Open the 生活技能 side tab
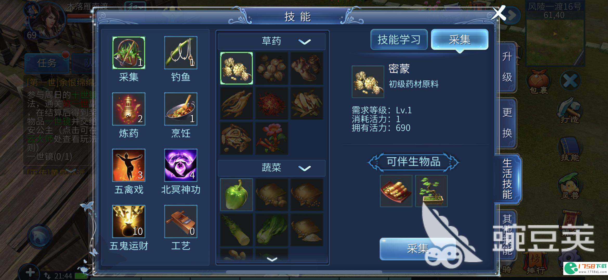The image size is (608, 280). (x=507, y=179)
